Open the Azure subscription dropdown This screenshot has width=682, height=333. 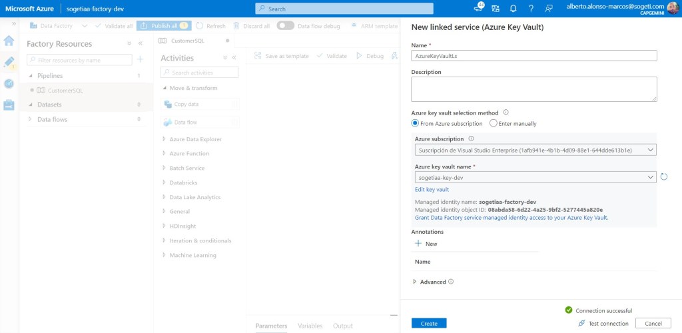(535, 150)
